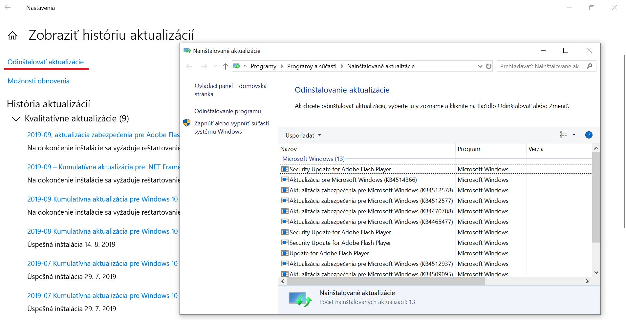Sort by the Názov column header

click(367, 149)
